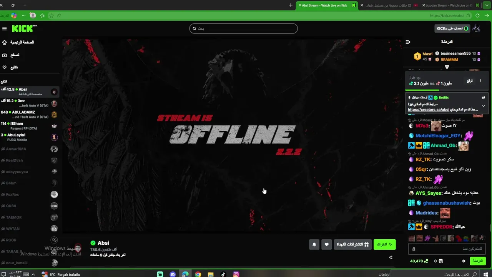Open TikTok from the taskbar
492x277 pixels.
click(x=223, y=274)
